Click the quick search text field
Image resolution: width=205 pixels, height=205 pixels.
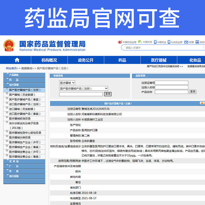[x=81, y=94]
